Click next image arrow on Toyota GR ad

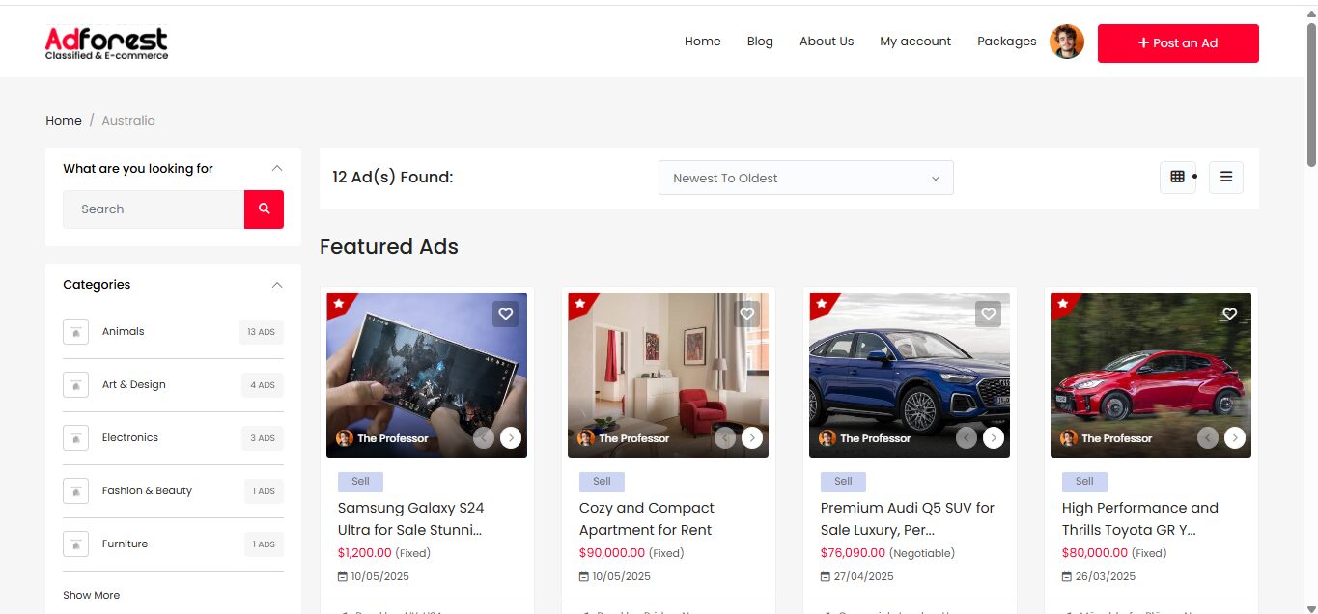pos(1235,438)
